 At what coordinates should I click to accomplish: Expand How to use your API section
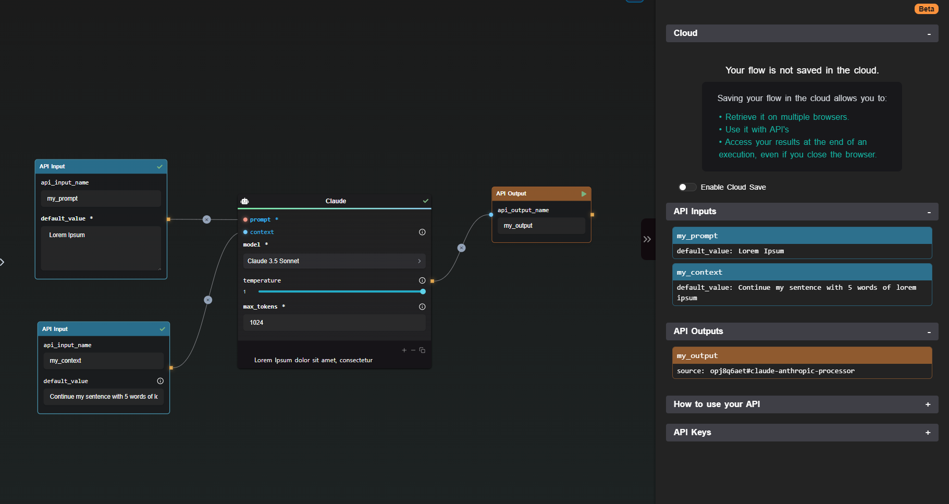[928, 404]
